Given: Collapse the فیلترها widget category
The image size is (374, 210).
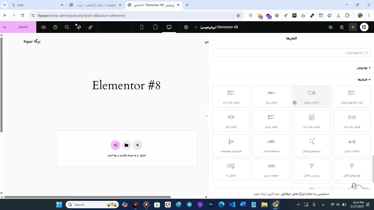Looking at the screenshot, I should point(364,79).
